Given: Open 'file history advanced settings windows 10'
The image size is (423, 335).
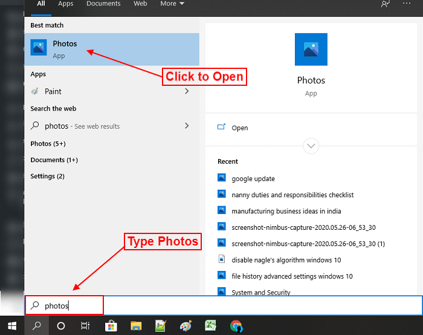Looking at the screenshot, I should tap(292, 276).
